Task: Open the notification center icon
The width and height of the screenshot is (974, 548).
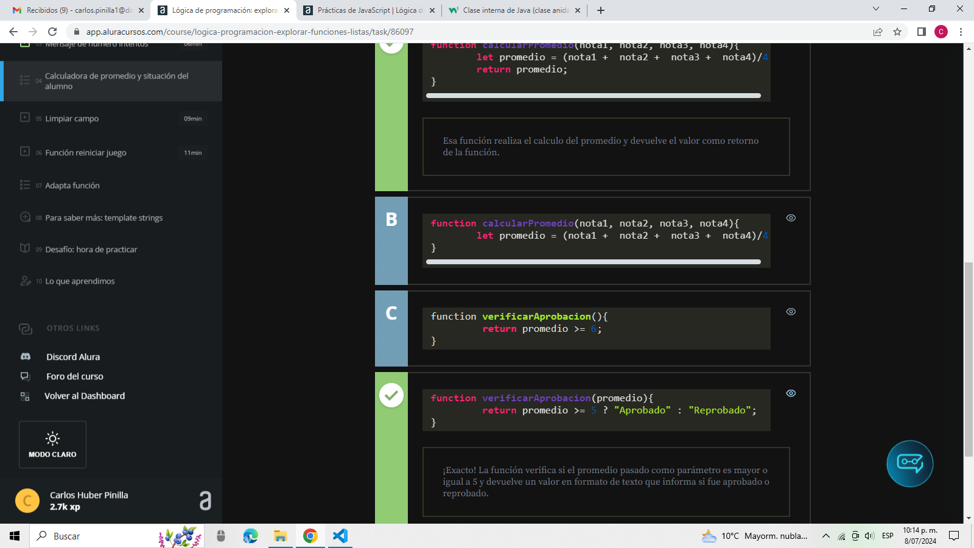Action: (954, 536)
